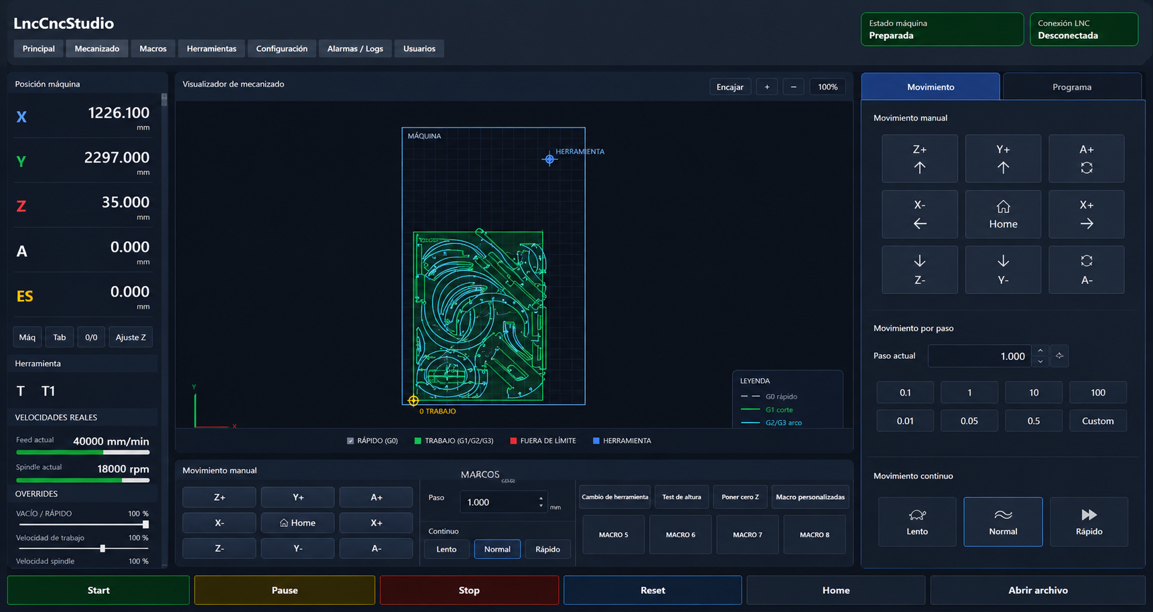Set step size to 100

pos(1098,392)
